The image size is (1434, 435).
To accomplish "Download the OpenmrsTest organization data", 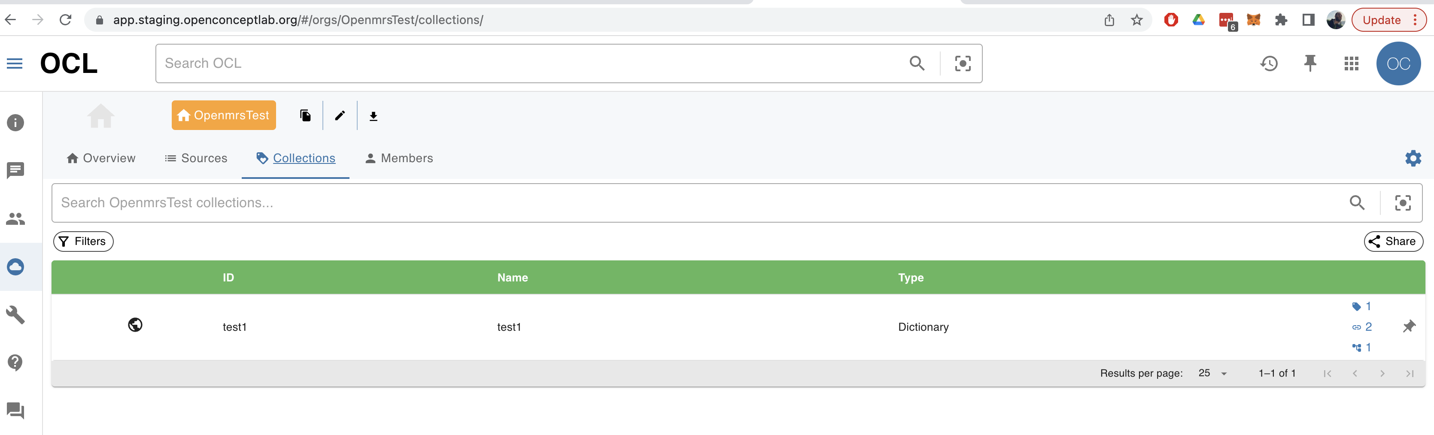I will [x=373, y=115].
